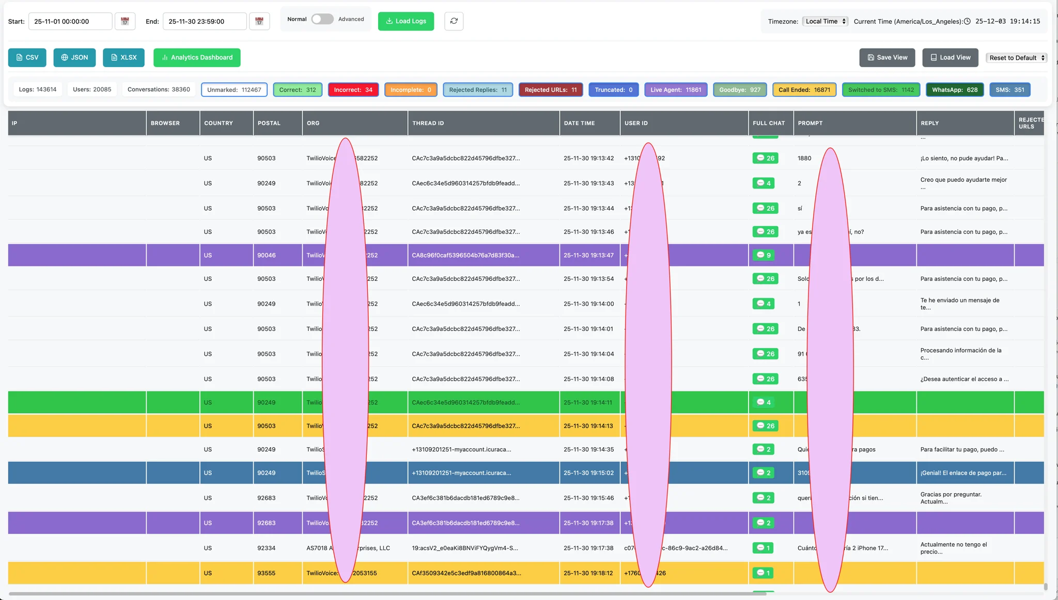Filter by Unmarked 112467 badge
1058x600 pixels.
coord(235,90)
